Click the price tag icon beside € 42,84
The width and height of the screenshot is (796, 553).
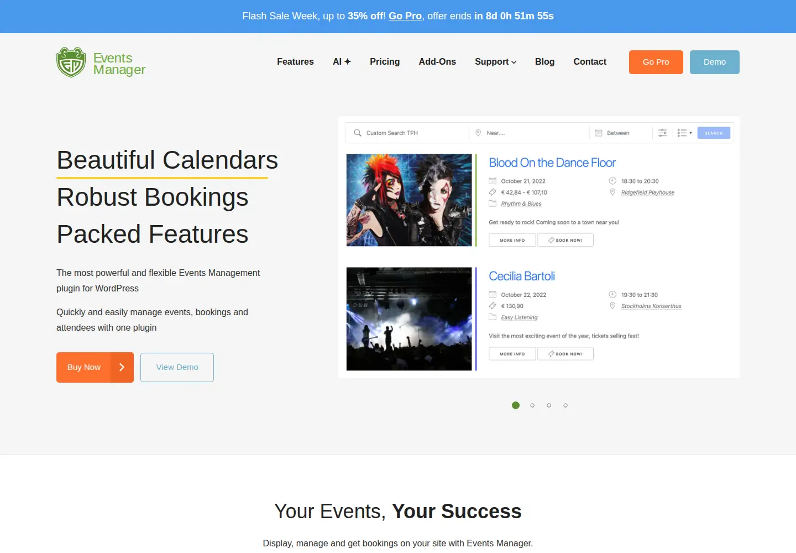(493, 192)
